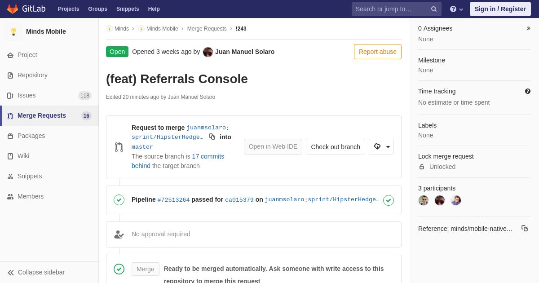Click the !243 breadcrumb item
This screenshot has height=283, width=539.
241,29
